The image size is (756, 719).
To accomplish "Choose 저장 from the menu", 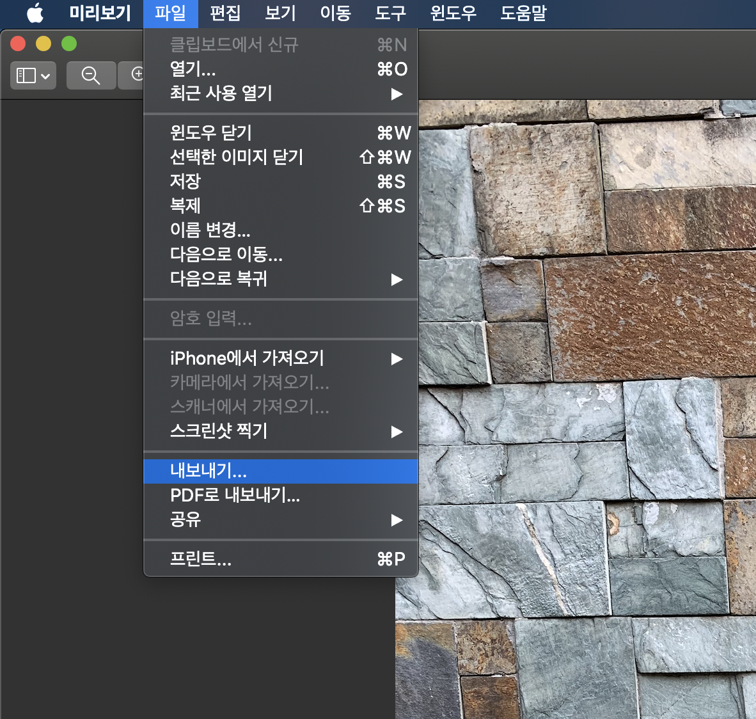I will coord(281,181).
